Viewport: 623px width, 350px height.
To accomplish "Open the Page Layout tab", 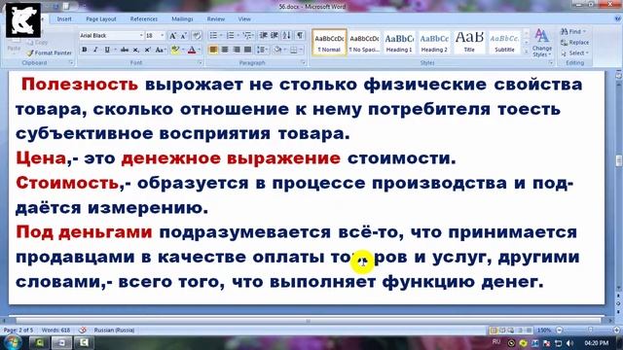I will (x=101, y=18).
